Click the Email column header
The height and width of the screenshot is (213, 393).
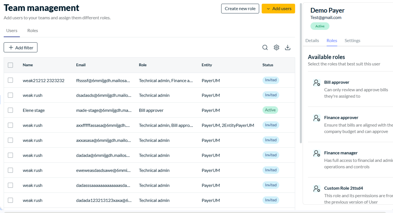click(81, 65)
